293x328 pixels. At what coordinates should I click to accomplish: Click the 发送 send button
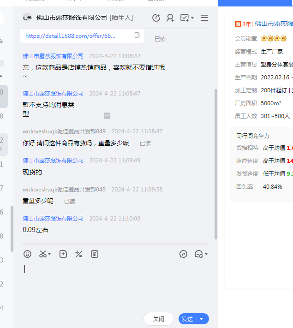pyautogui.click(x=187, y=319)
